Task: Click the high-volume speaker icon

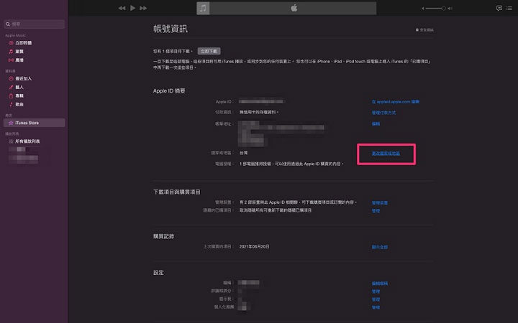Action: 450,8
